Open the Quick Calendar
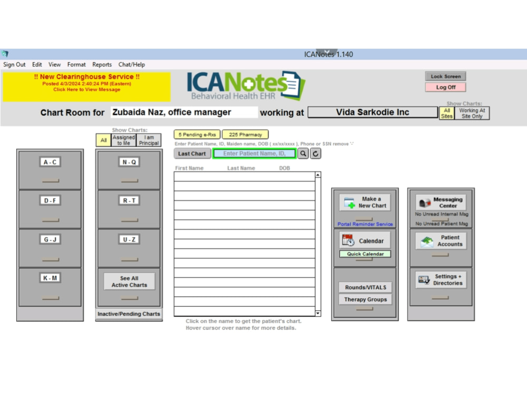Image resolution: width=527 pixels, height=395 pixels. pyautogui.click(x=365, y=254)
